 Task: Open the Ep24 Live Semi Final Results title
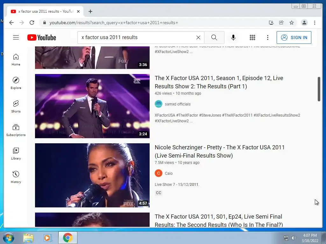point(219,221)
